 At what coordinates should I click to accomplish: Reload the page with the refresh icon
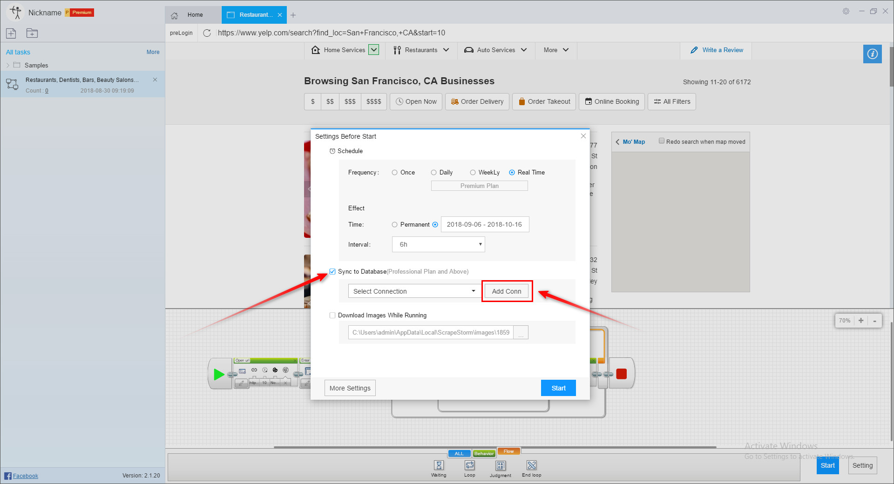pyautogui.click(x=207, y=33)
